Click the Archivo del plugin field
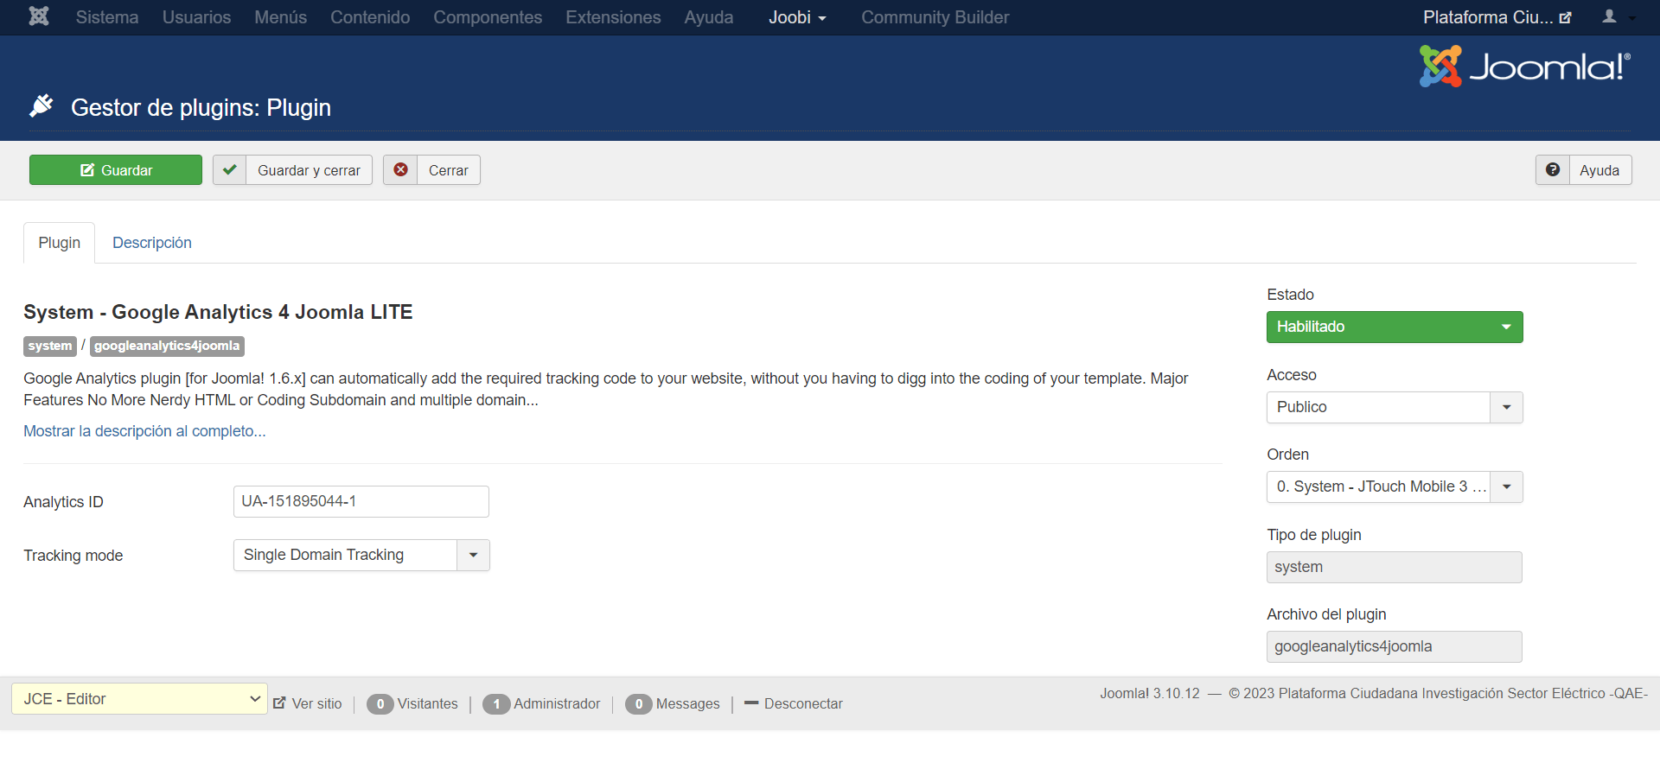This screenshot has width=1660, height=763. [x=1395, y=647]
